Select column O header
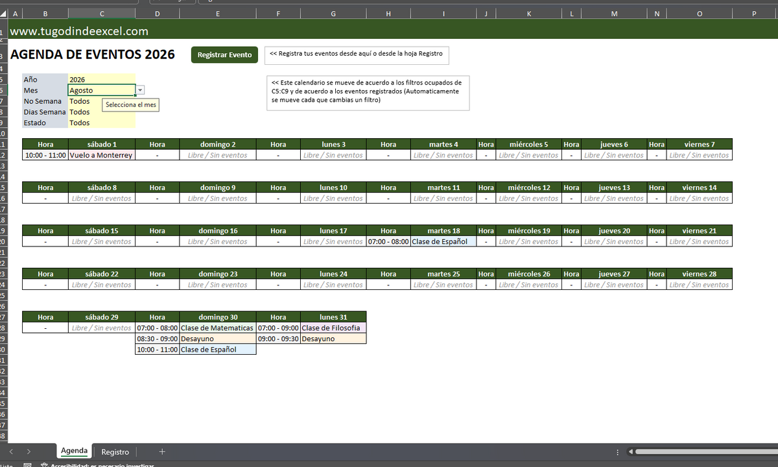 [700, 13]
